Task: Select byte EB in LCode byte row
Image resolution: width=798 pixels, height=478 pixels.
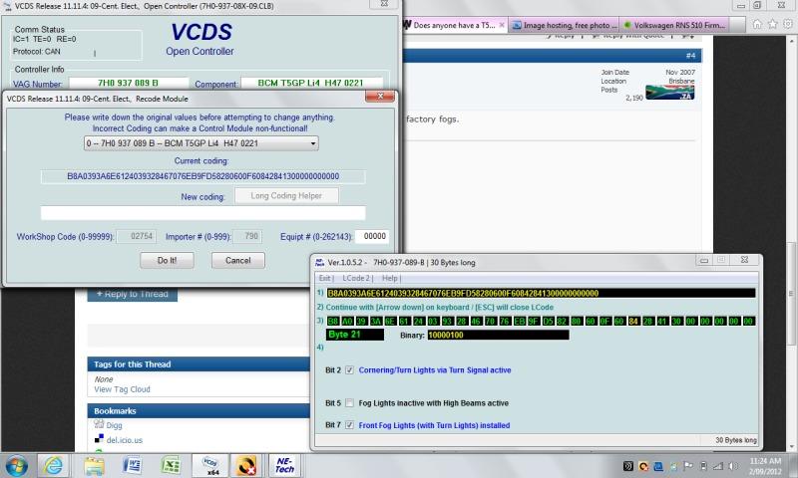Action: pyautogui.click(x=519, y=321)
